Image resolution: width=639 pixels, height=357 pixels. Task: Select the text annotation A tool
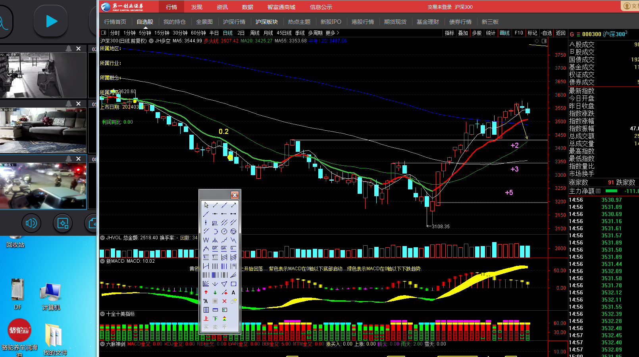(x=233, y=292)
